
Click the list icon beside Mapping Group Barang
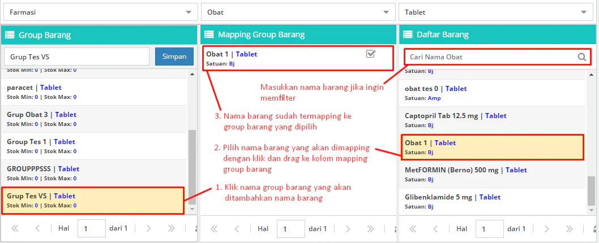(209, 35)
